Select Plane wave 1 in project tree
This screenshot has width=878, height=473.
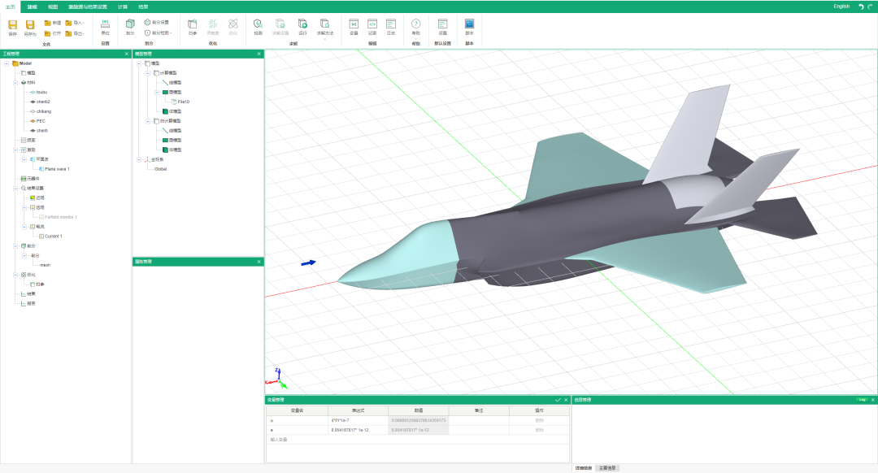pyautogui.click(x=57, y=169)
